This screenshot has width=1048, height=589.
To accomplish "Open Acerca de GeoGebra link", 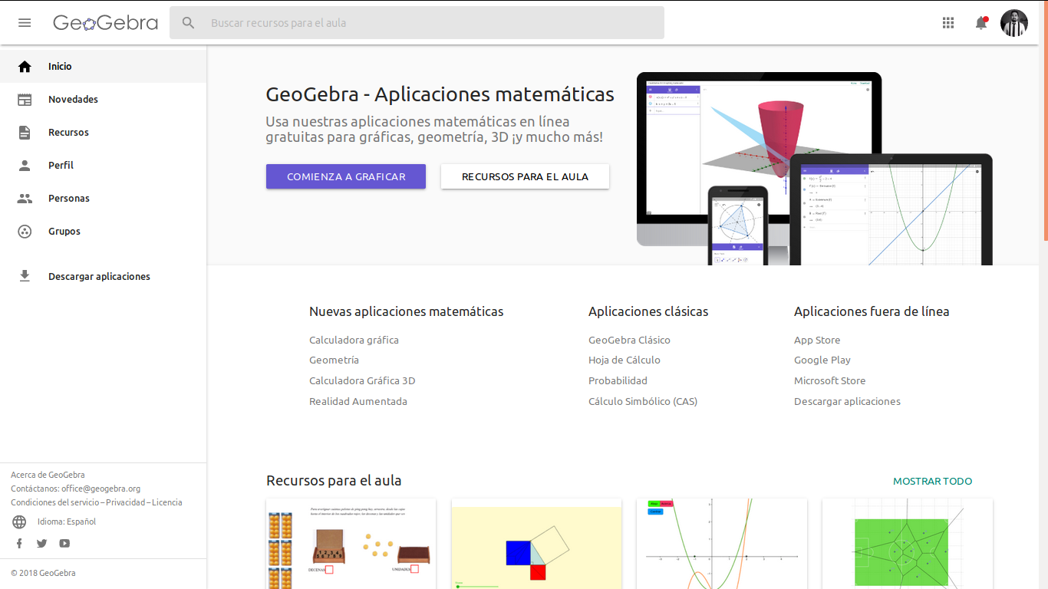I will coord(48,475).
